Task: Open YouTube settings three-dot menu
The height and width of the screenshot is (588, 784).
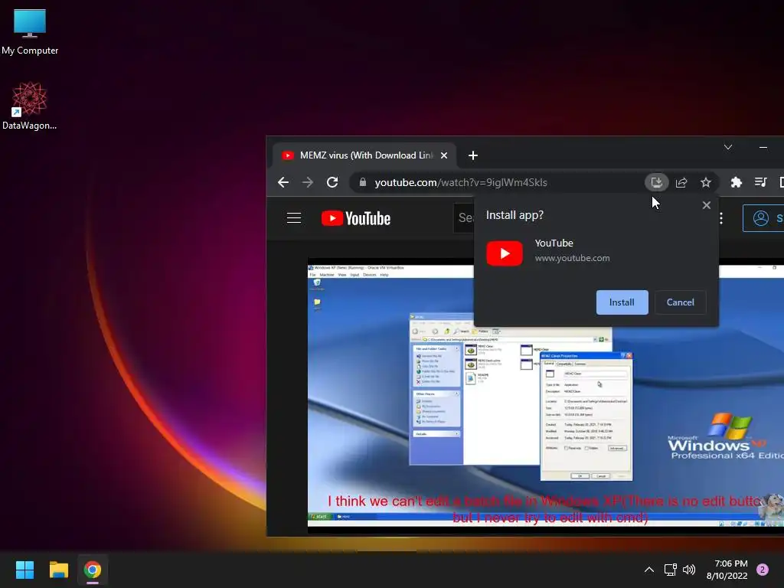Action: click(721, 218)
